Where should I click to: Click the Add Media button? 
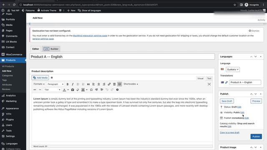40,78
